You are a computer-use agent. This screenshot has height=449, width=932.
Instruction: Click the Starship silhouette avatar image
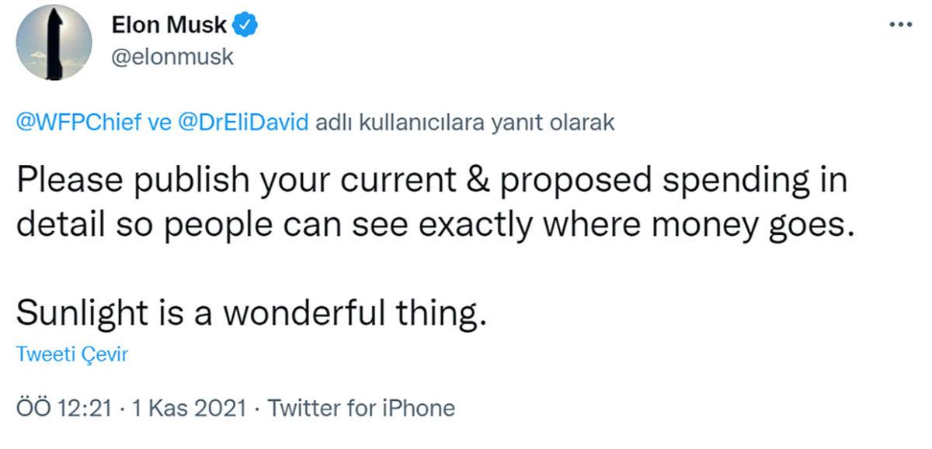pos(53,44)
